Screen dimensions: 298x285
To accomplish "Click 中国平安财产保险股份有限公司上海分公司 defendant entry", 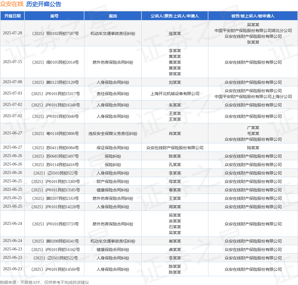I will [x=253, y=97].
